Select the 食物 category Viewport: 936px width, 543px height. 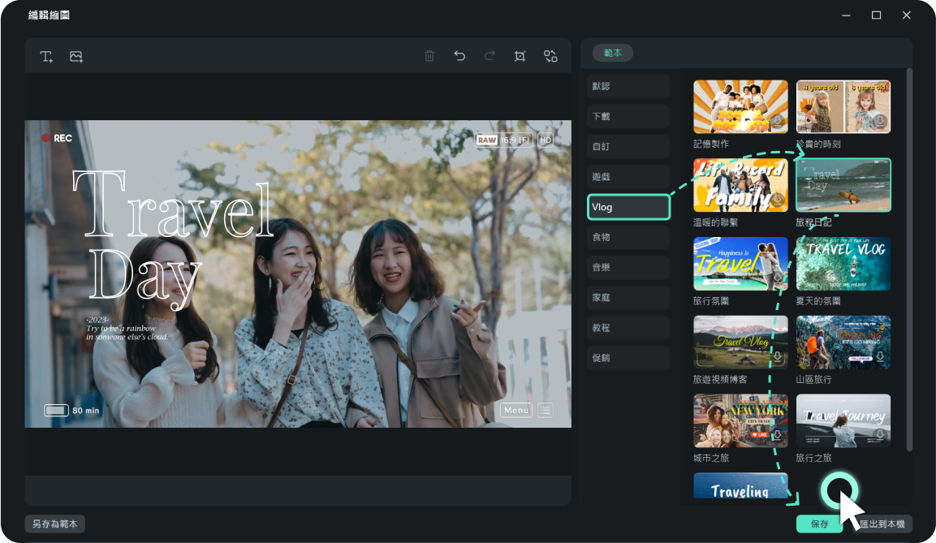pyautogui.click(x=628, y=237)
